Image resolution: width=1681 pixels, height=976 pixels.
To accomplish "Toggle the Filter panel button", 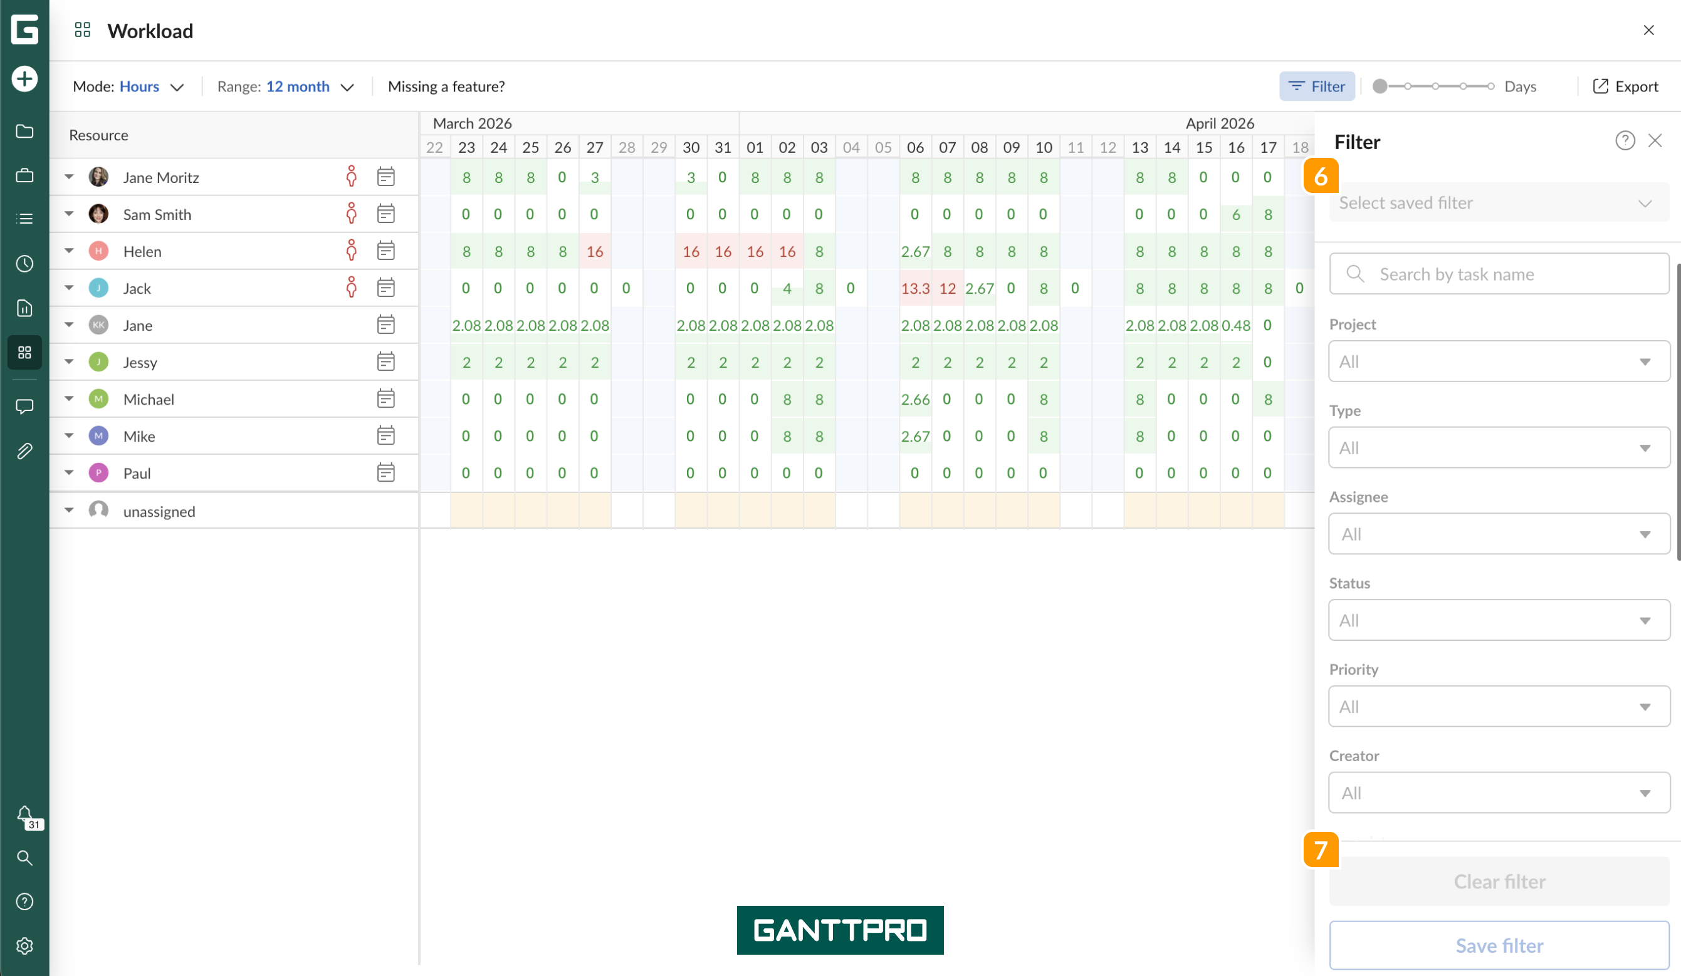I will (1317, 86).
